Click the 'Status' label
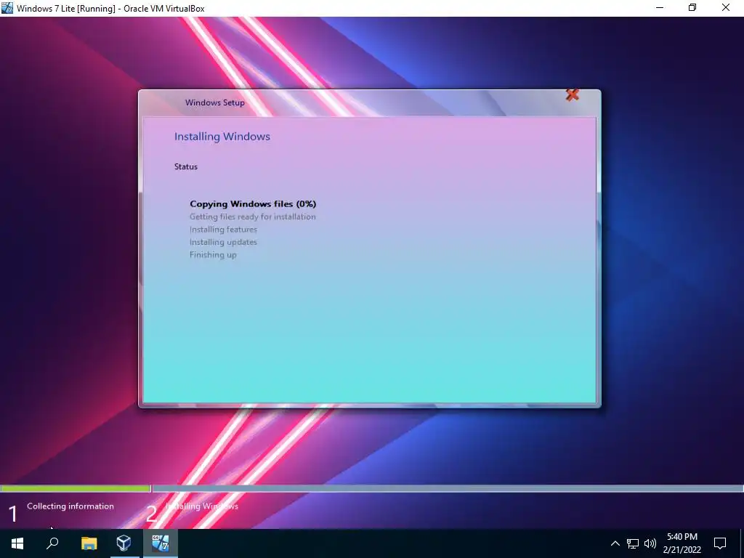The image size is (744, 558). [x=185, y=166]
